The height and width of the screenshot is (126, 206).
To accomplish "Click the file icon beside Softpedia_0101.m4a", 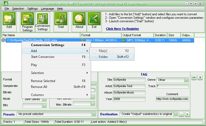I will click(x=4, y=40).
